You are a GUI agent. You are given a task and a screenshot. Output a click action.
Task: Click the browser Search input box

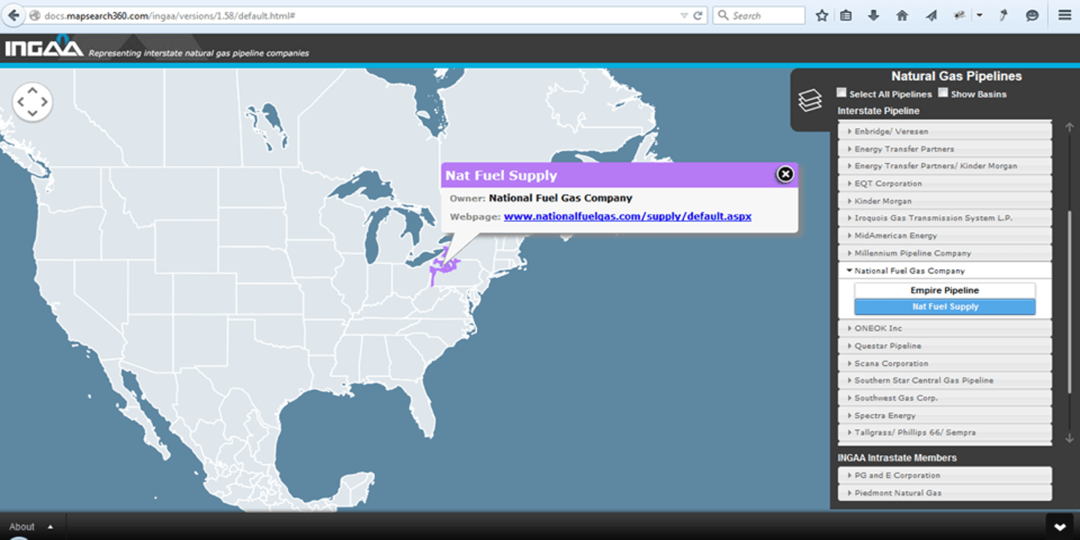coord(758,15)
